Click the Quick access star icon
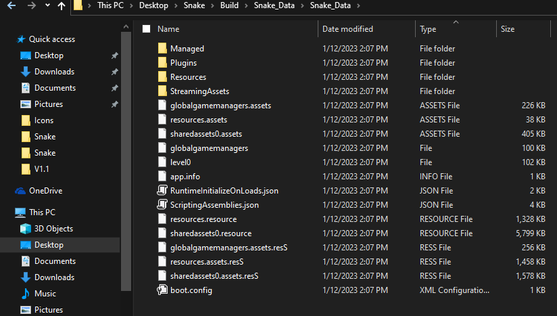 [x=21, y=39]
